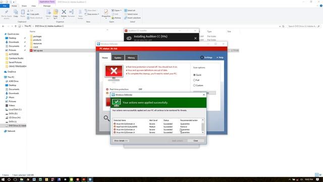
Task: Open the Open dropdown in ribbon
Action: click(x=117, y=10)
